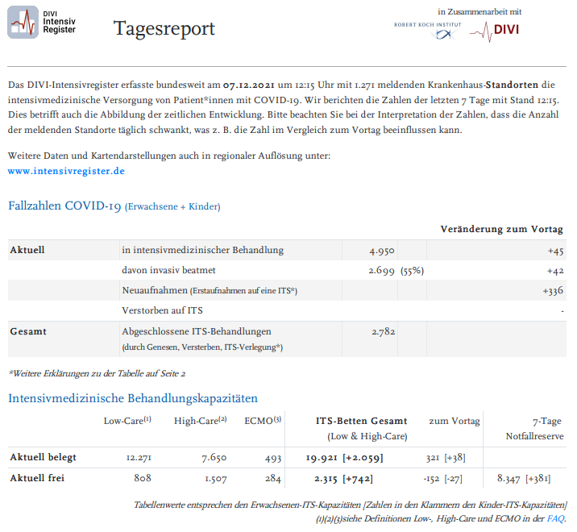
Task: Open the www.intensivregister.de link
Action: [66, 171]
